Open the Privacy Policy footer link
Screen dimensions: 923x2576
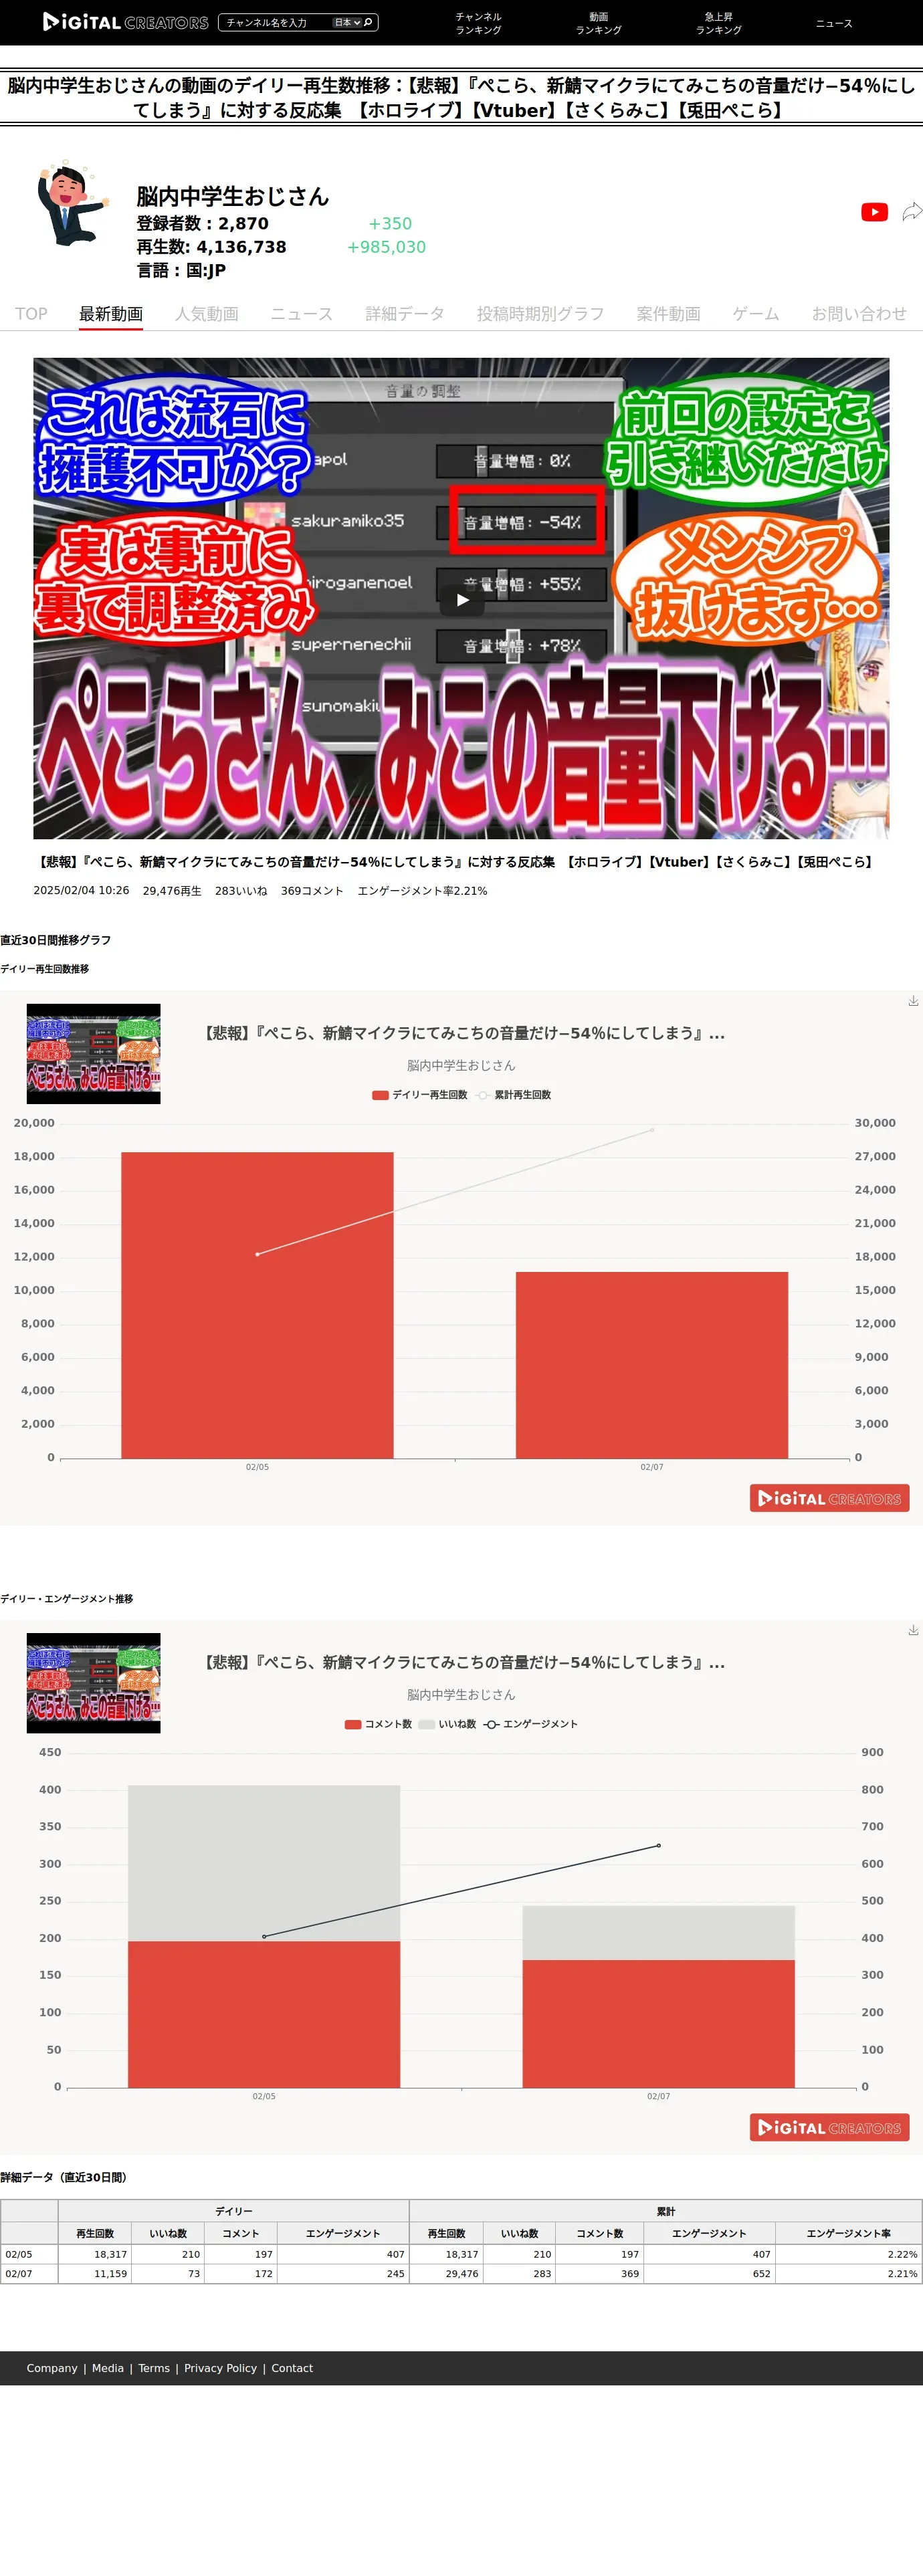tap(220, 2368)
